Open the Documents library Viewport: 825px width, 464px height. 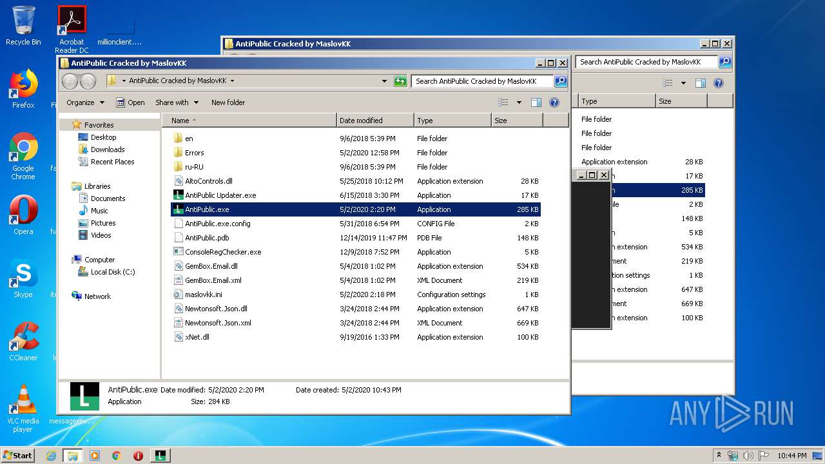pos(108,198)
